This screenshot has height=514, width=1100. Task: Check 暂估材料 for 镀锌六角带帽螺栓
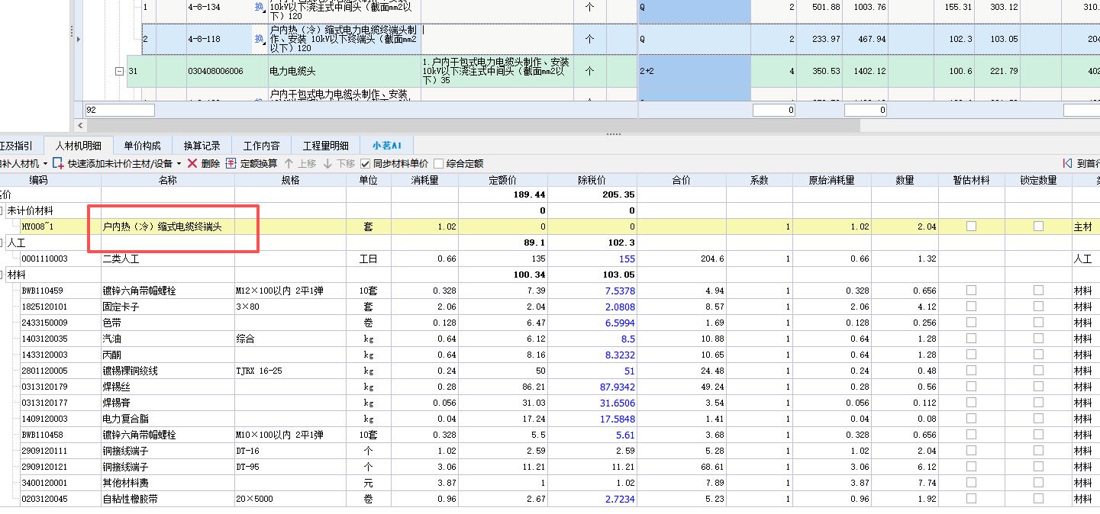[970, 290]
